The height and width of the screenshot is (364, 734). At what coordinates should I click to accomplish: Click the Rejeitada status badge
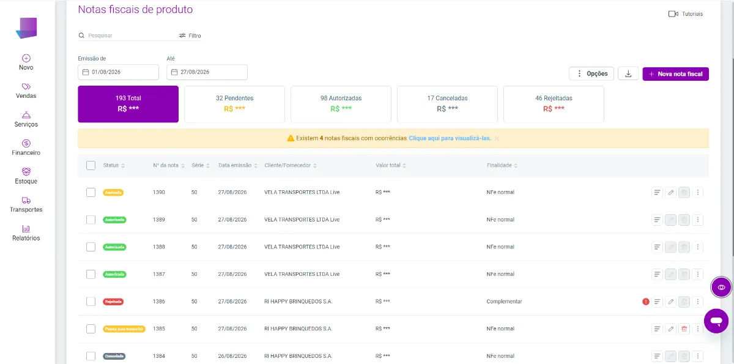[113, 302]
